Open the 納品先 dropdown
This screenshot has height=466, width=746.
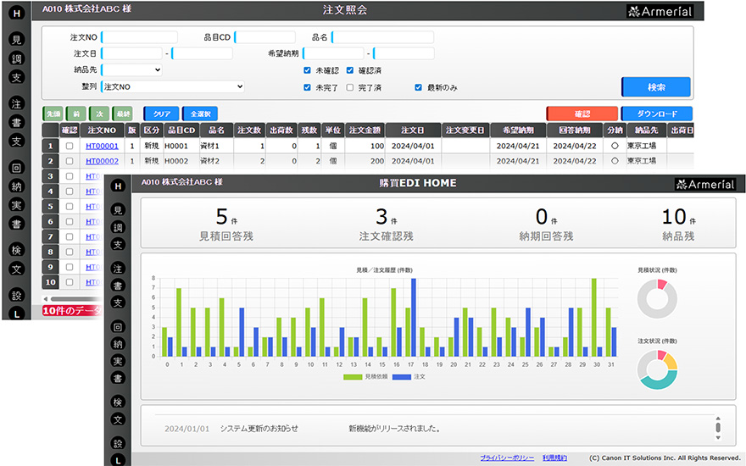pyautogui.click(x=131, y=70)
